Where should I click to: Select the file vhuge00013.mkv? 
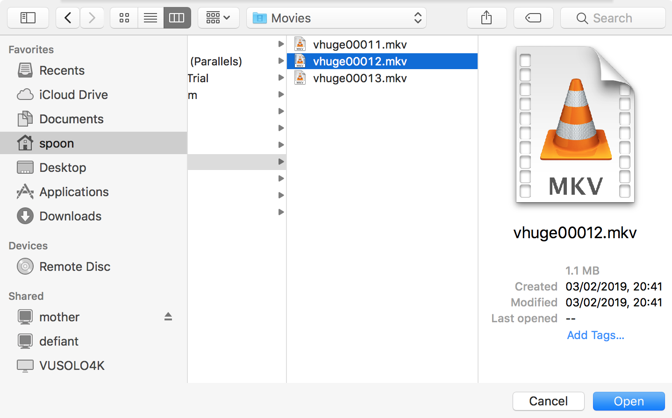tap(382, 78)
